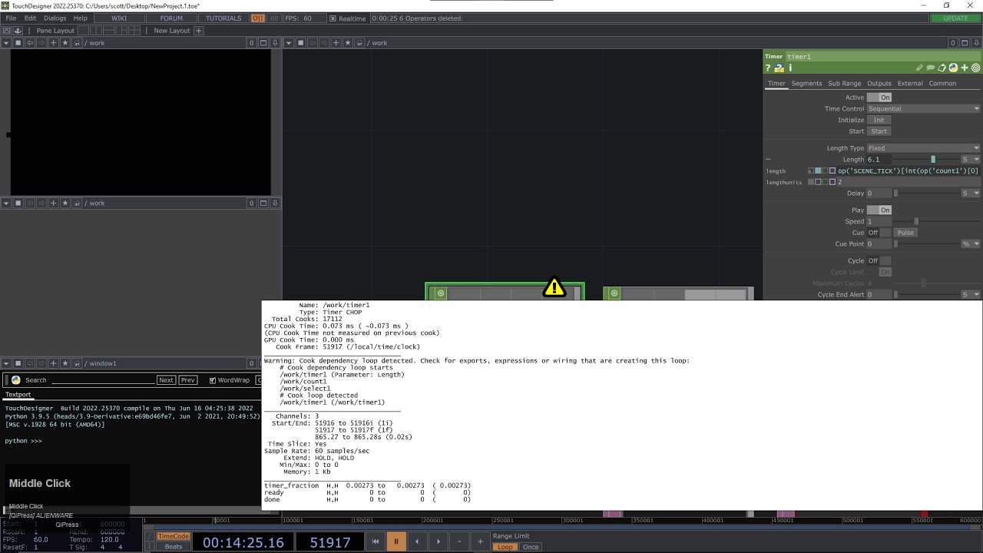Open the Length units dropdown

(971, 160)
